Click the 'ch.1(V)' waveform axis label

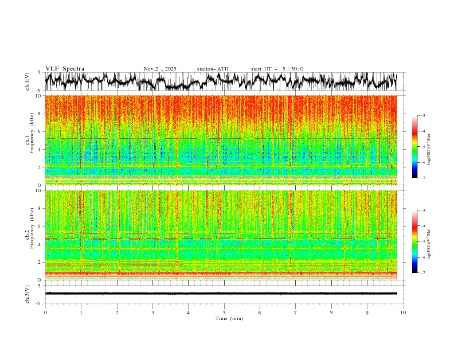click(x=28, y=81)
